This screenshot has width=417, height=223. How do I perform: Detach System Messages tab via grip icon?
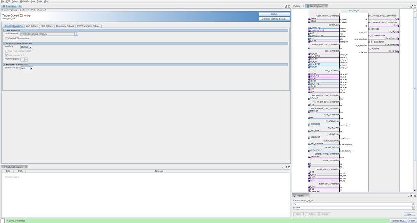pos(26,167)
